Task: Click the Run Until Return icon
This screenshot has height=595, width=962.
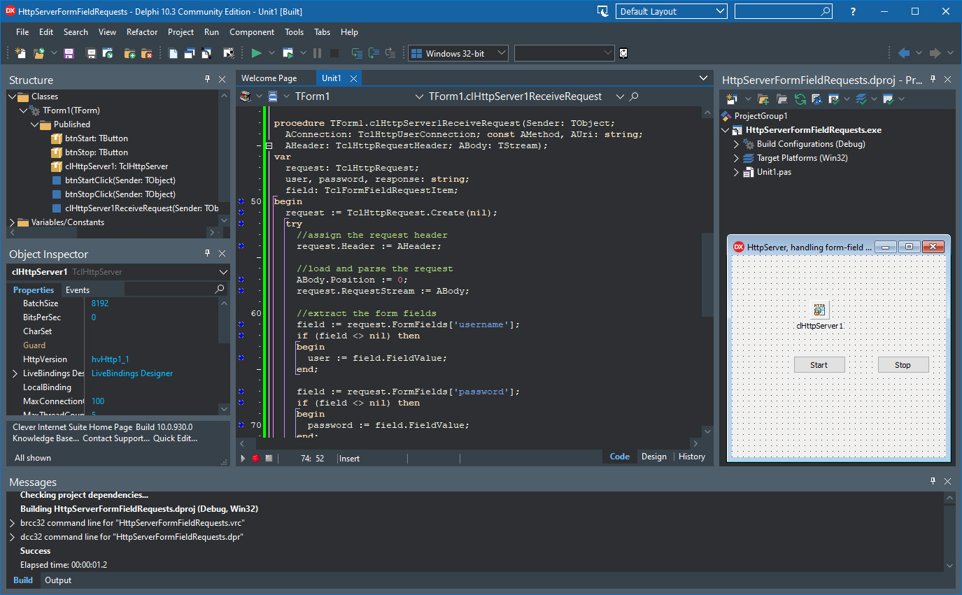Action: click(x=390, y=53)
